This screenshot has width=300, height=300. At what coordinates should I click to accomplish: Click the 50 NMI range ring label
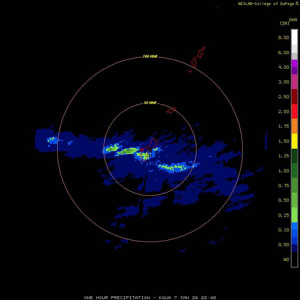pyautogui.click(x=150, y=103)
